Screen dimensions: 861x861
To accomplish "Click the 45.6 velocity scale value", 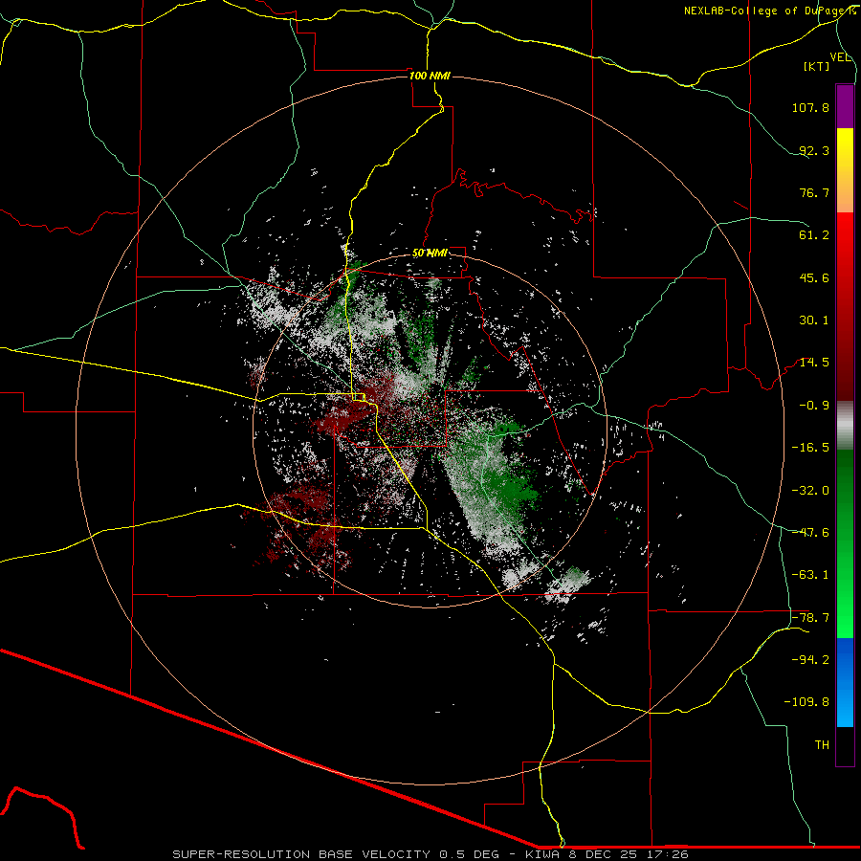I will click(x=814, y=277).
